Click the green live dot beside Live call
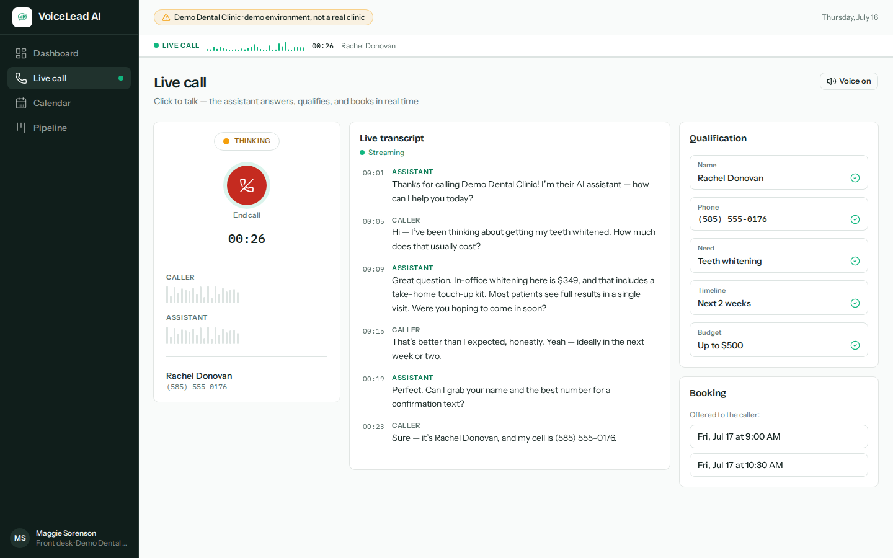This screenshot has width=893, height=558. pos(121,78)
